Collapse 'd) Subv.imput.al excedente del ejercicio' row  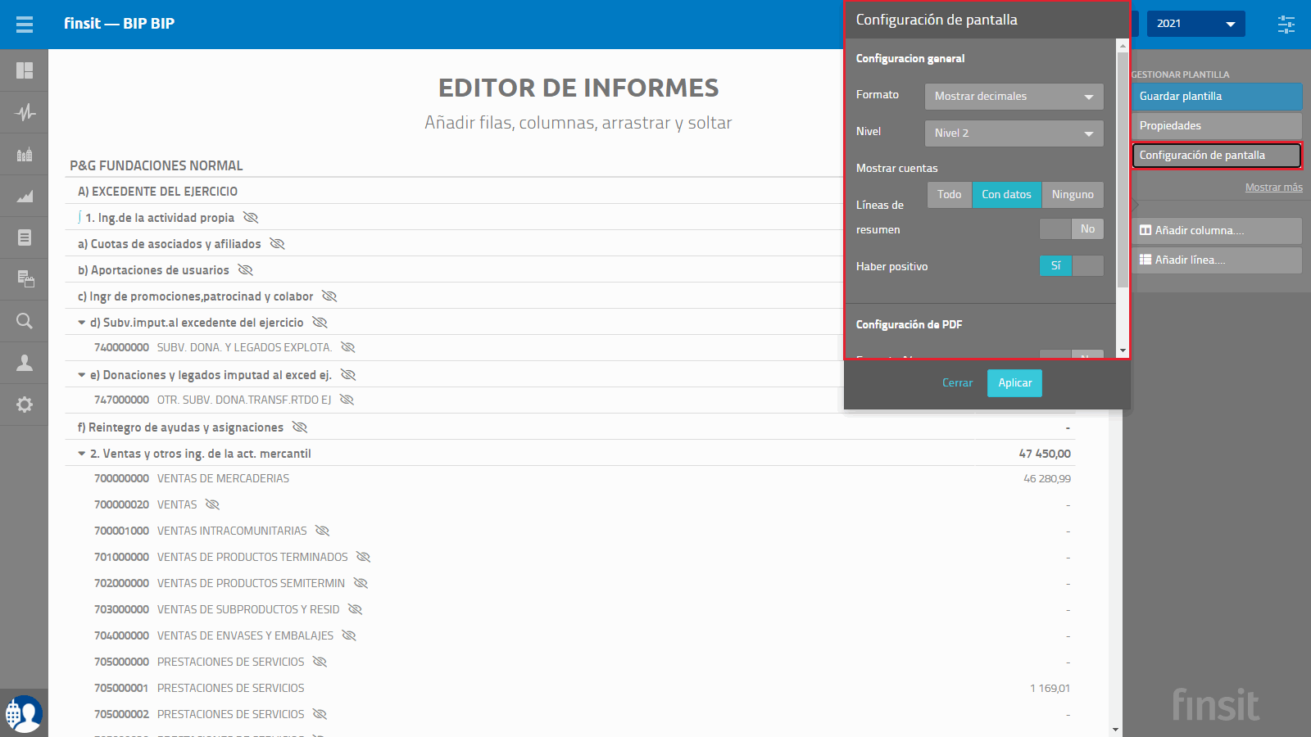(x=82, y=323)
